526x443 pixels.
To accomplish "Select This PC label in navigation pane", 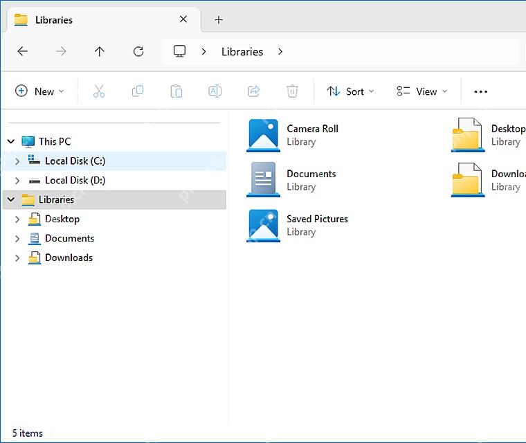I will coord(55,142).
